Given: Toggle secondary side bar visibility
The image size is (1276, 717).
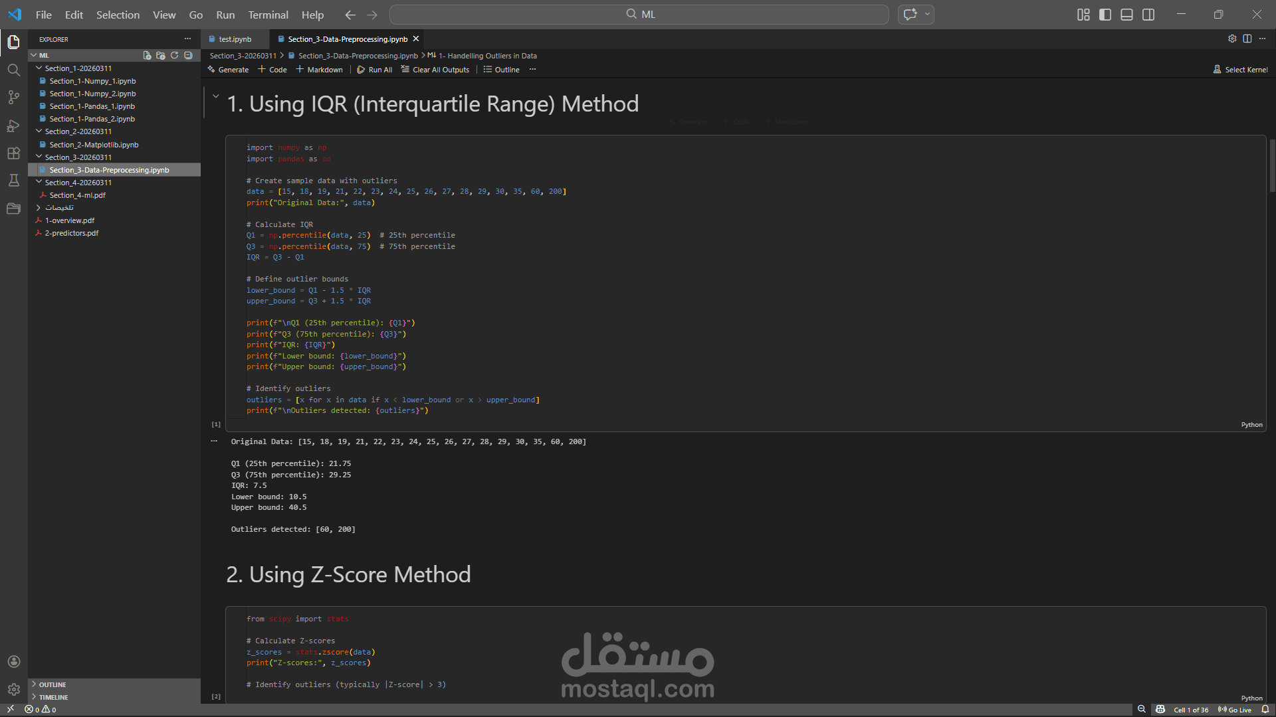Looking at the screenshot, I should pyautogui.click(x=1148, y=15).
